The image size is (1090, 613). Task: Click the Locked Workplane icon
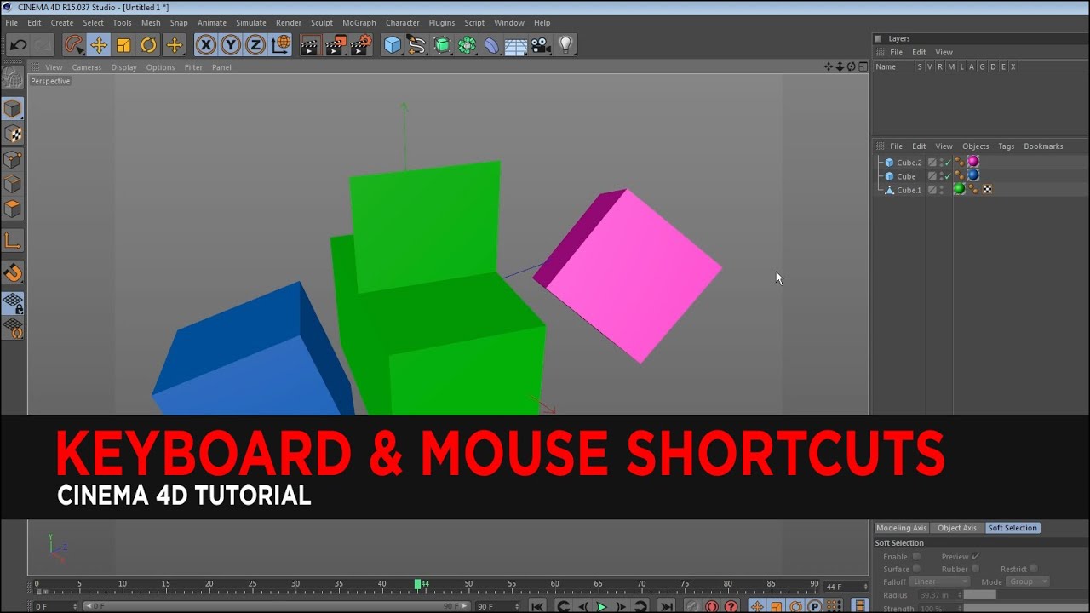click(13, 302)
